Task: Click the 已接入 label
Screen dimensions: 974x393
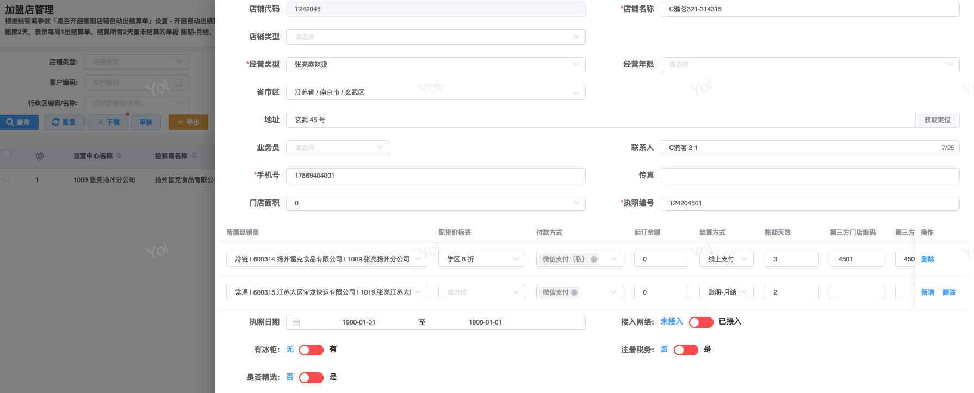Action: pyautogui.click(x=730, y=322)
